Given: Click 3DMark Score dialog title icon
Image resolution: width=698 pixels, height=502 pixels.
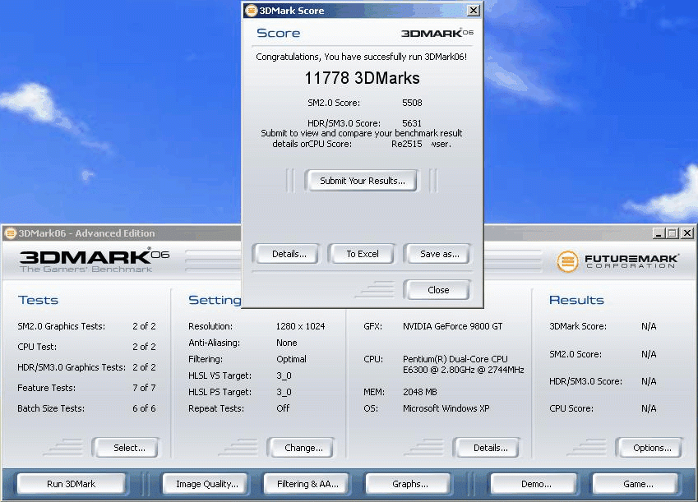Looking at the screenshot, I should pyautogui.click(x=251, y=10).
